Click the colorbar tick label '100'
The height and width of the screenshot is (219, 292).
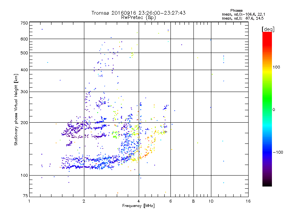pyautogui.click(x=276, y=67)
